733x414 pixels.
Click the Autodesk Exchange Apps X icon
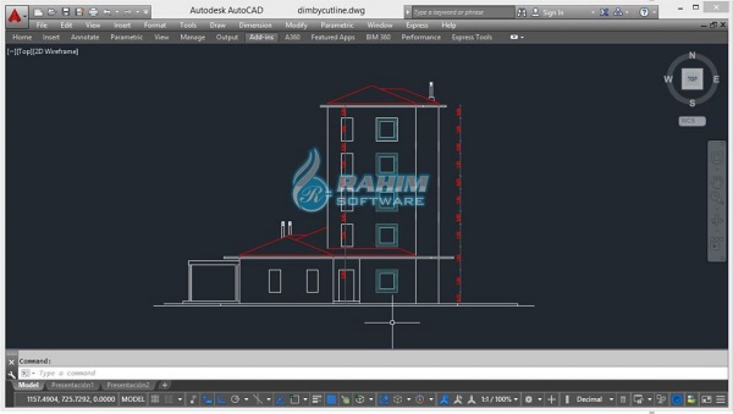[604, 13]
